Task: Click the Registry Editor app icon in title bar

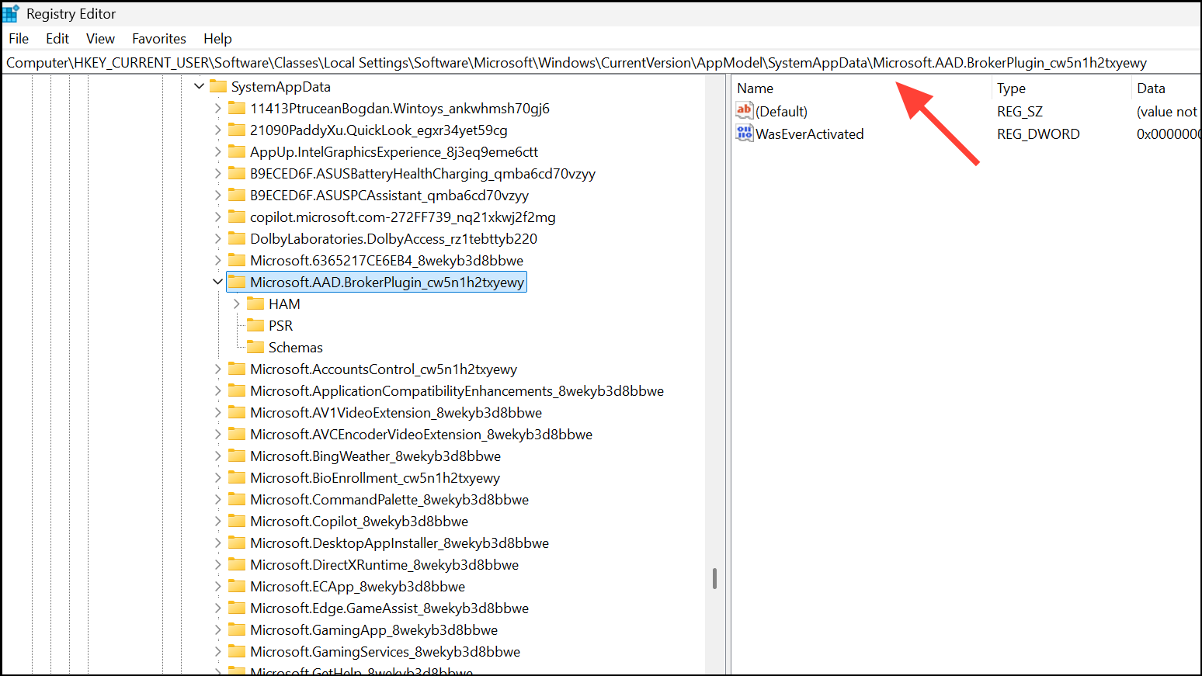Action: pos(11,14)
